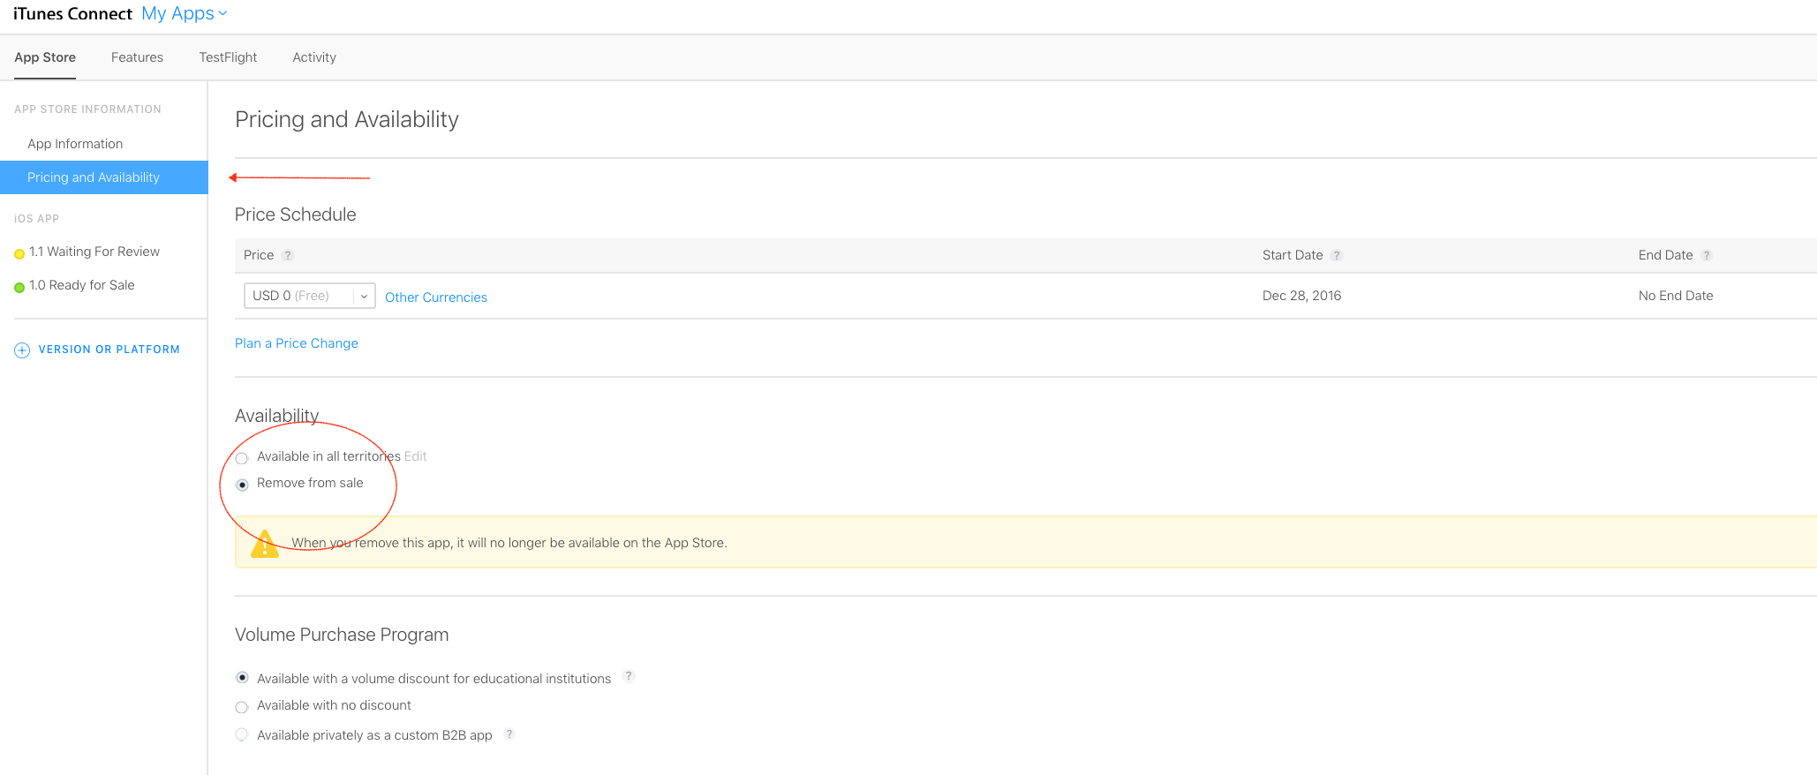Click the help icon next to Price
The image size is (1817, 775).
tap(288, 255)
